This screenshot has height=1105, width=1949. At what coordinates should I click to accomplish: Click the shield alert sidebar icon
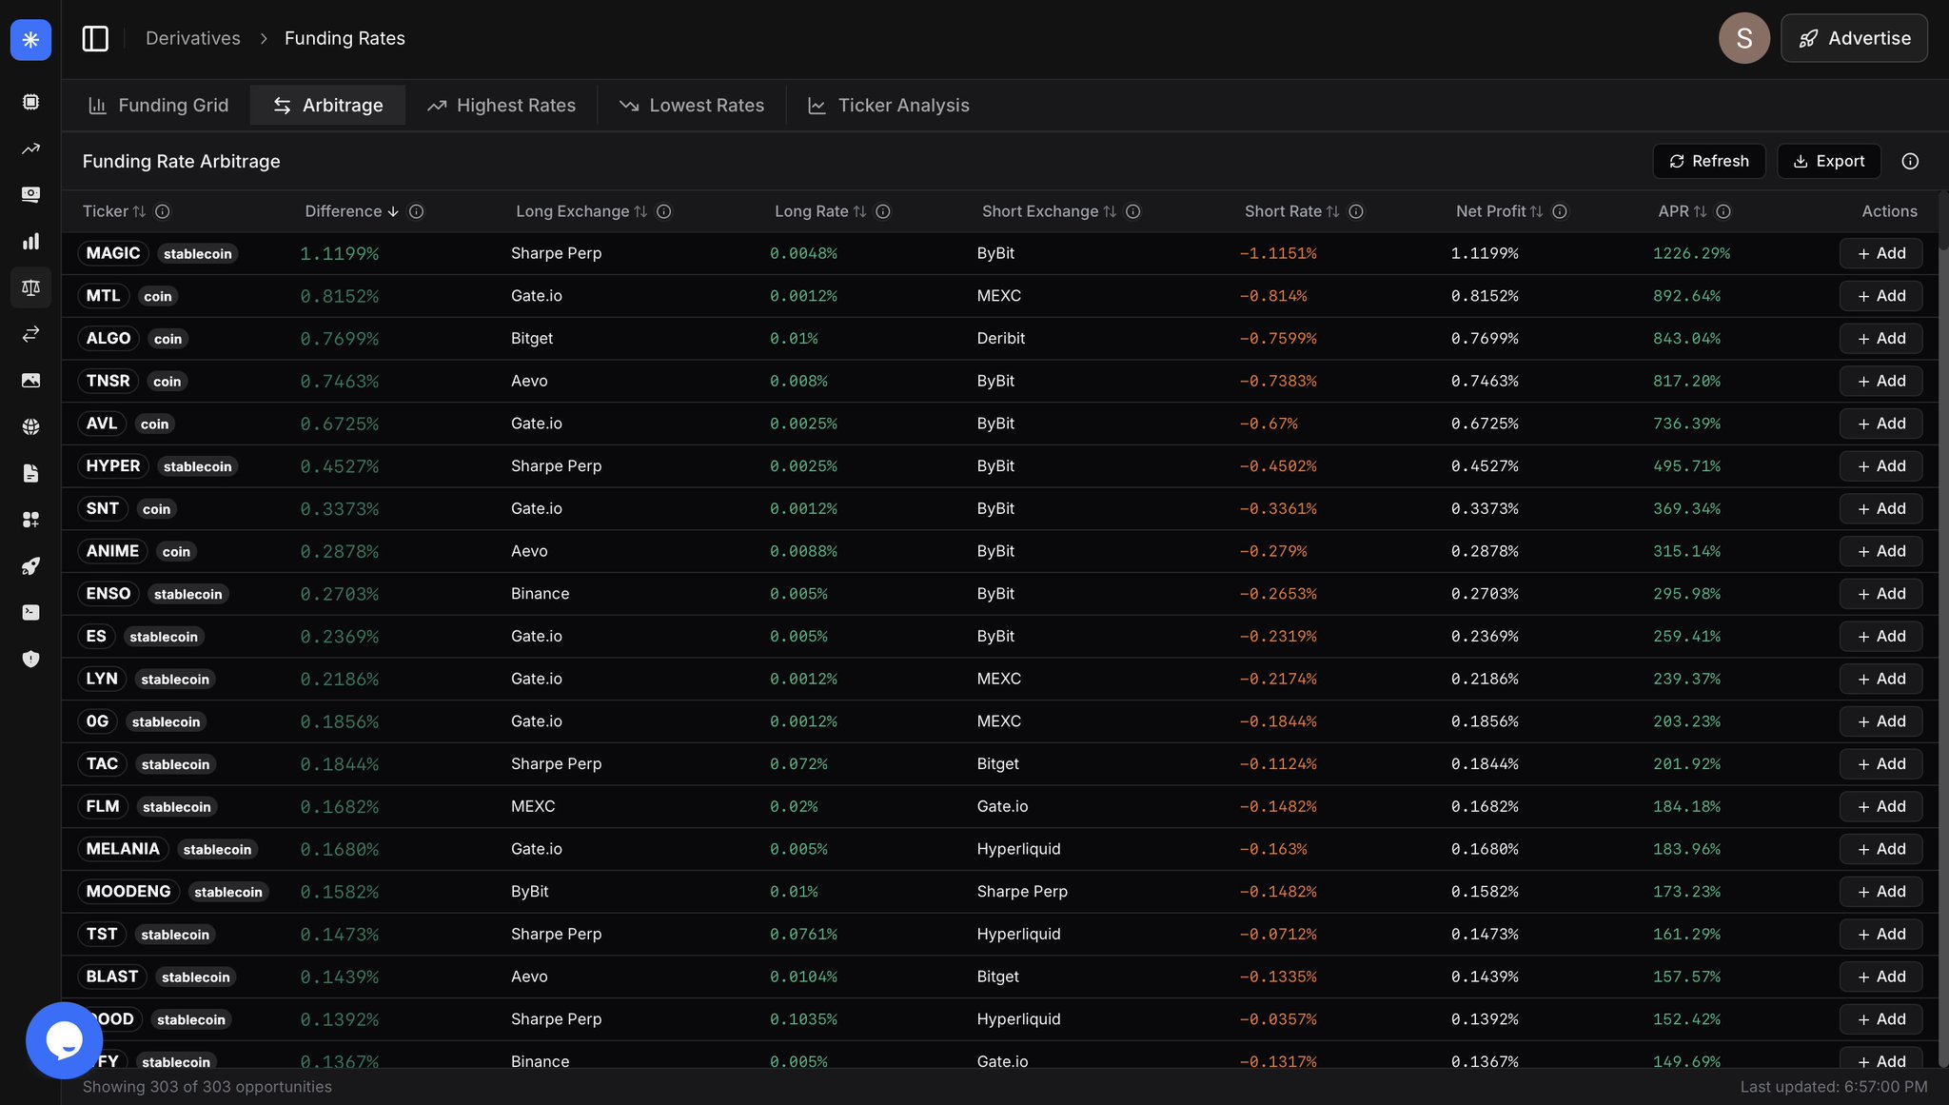coord(30,659)
